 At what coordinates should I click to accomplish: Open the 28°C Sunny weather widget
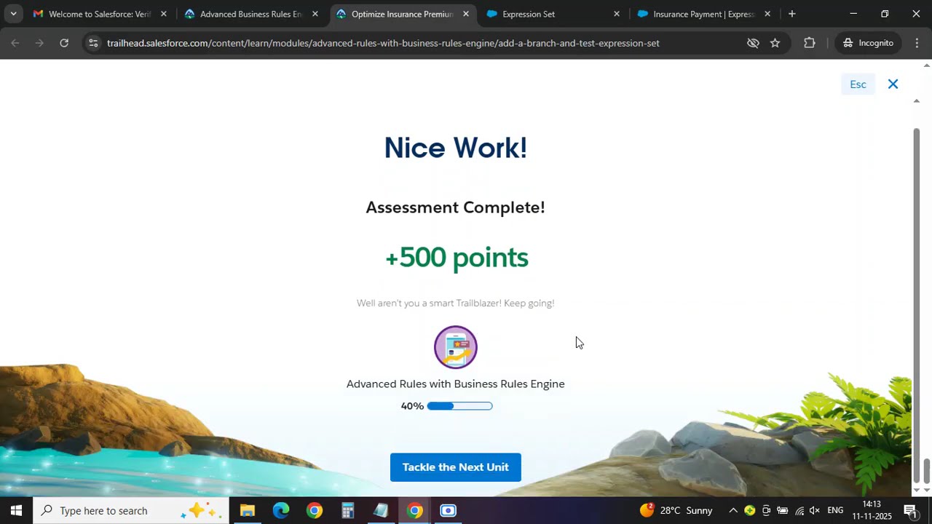point(676,510)
